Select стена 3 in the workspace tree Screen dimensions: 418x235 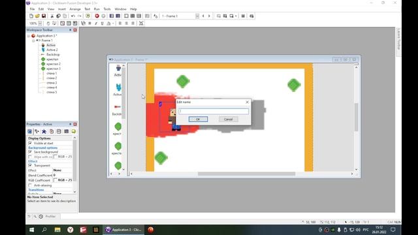(52, 83)
